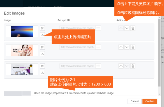164x107 pixels.
Task: Click the crop icon for the sunset image
Action: tap(42, 28)
